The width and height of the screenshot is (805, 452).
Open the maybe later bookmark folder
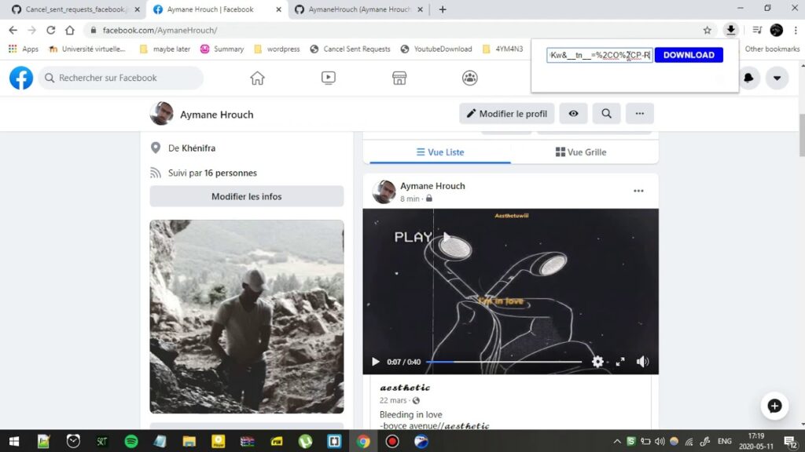tap(165, 49)
